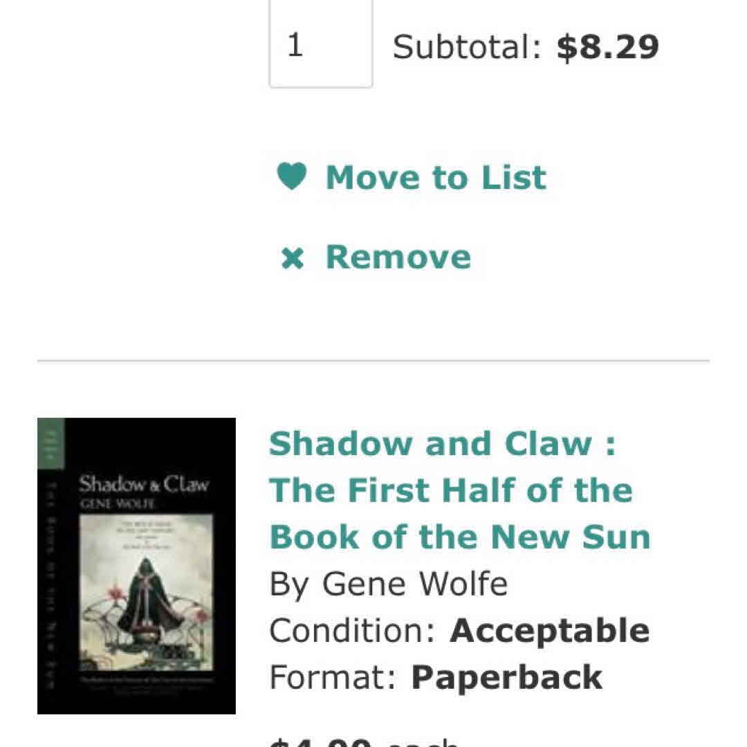
Task: Click the Format label
Action: tap(333, 678)
